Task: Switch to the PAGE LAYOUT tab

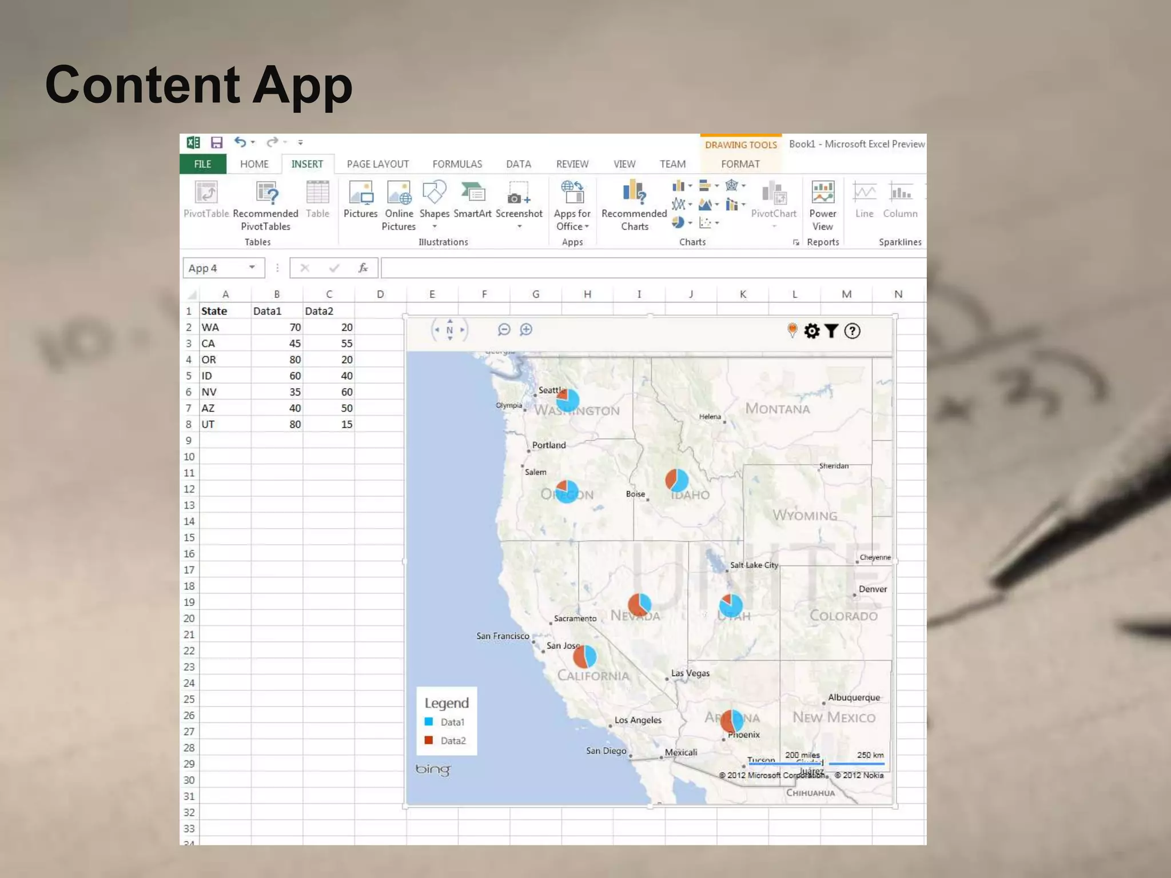Action: pyautogui.click(x=377, y=164)
